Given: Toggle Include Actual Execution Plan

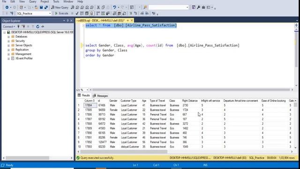Looking at the screenshot, I should [x=98, y=14].
